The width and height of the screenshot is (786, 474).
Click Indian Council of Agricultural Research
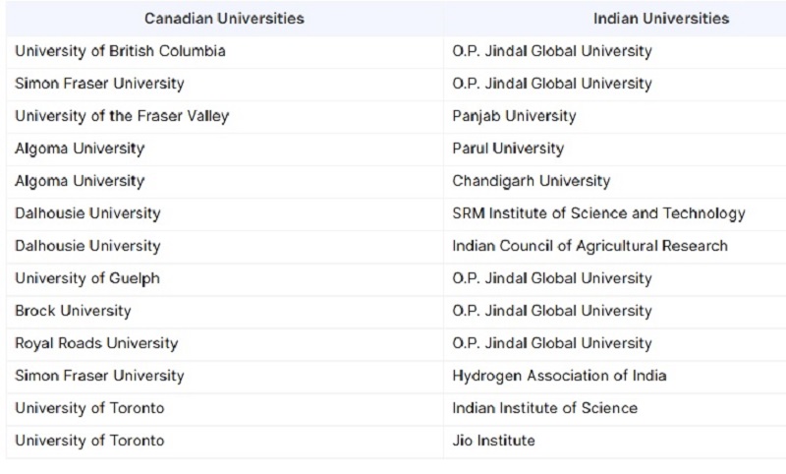coord(589,246)
